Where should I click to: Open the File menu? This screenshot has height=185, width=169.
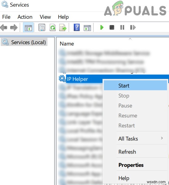[x=6, y=17]
